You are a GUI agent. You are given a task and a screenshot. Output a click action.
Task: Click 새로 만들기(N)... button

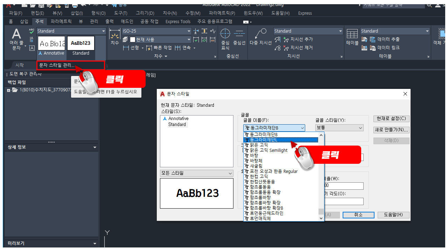point(391,129)
